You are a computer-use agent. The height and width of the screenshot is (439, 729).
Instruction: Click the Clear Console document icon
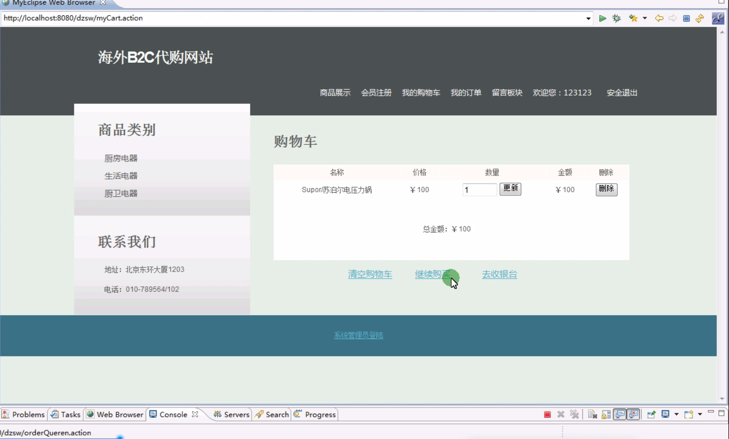click(x=592, y=414)
